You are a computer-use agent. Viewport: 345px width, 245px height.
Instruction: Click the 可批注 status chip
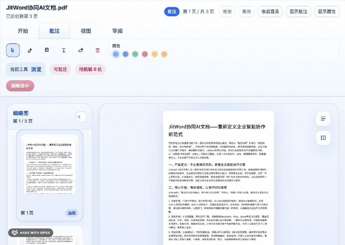(60, 69)
